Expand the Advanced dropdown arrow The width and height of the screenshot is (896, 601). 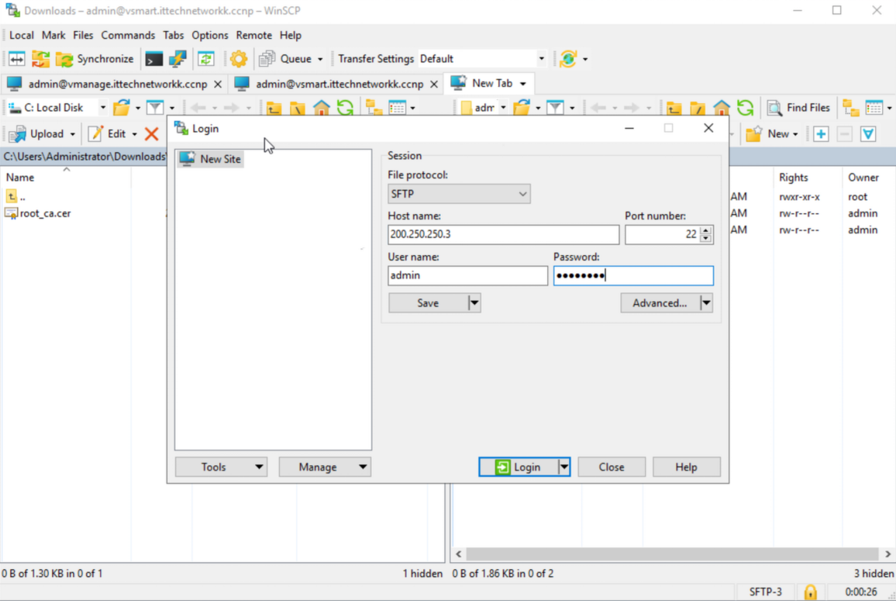(706, 303)
